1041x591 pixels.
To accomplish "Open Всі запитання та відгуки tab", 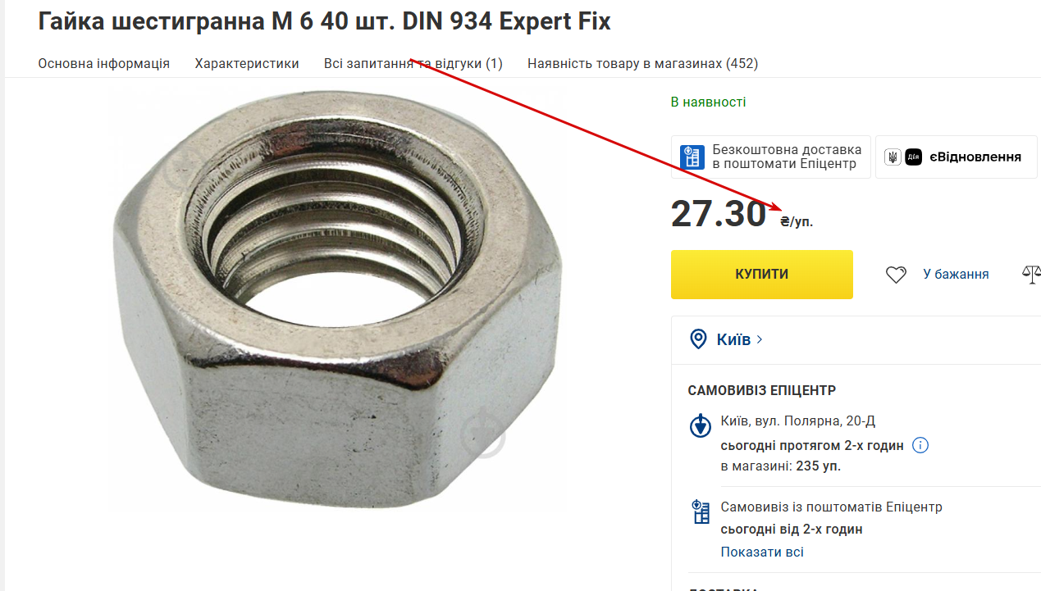I will point(413,63).
